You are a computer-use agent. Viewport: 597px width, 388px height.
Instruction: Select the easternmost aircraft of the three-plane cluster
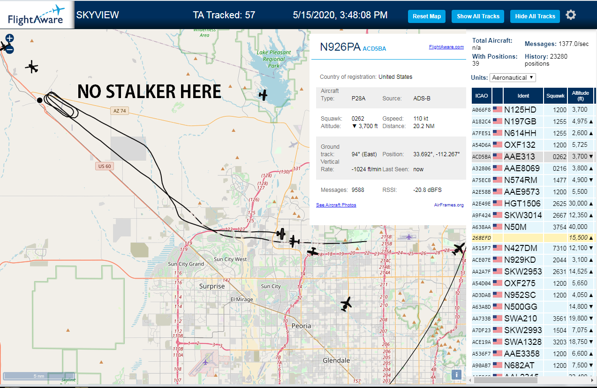click(x=313, y=251)
